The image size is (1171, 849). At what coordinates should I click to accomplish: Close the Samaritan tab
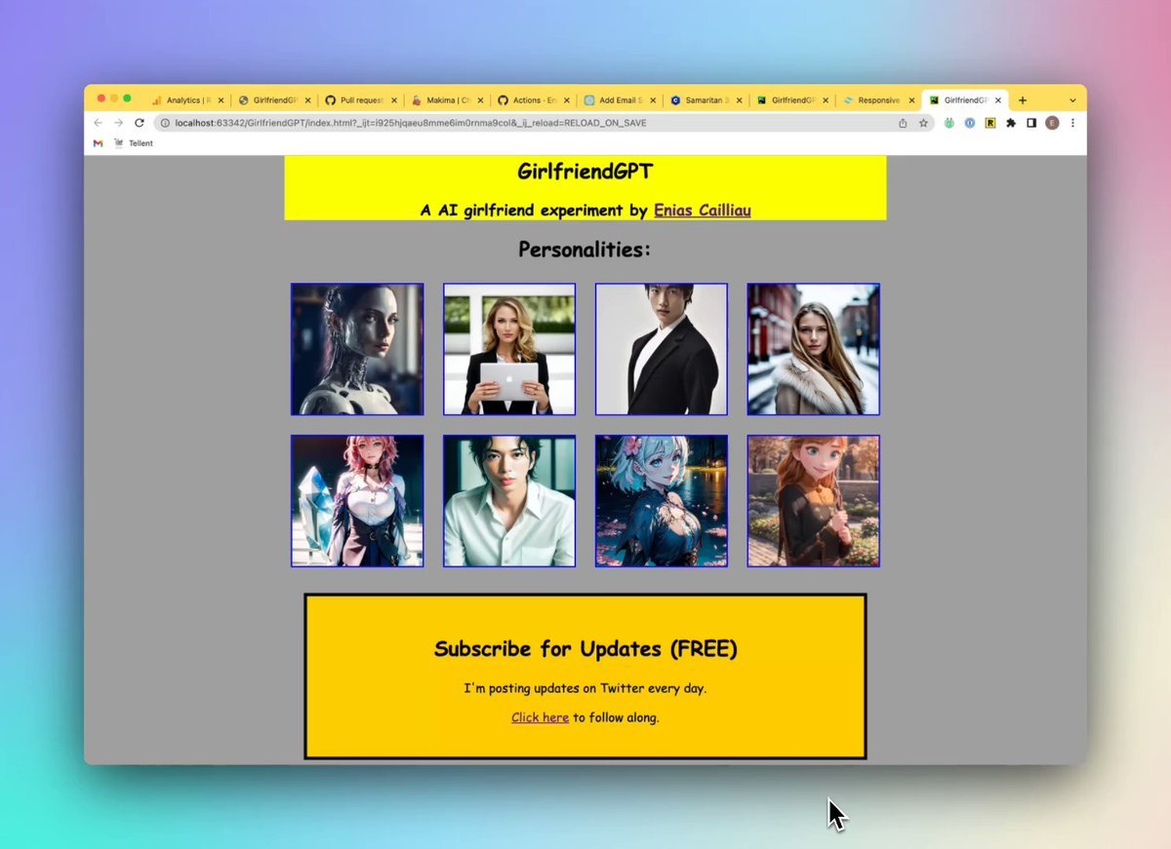pyautogui.click(x=739, y=100)
